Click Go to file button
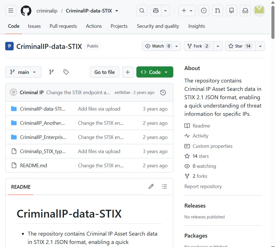 pos(104,72)
